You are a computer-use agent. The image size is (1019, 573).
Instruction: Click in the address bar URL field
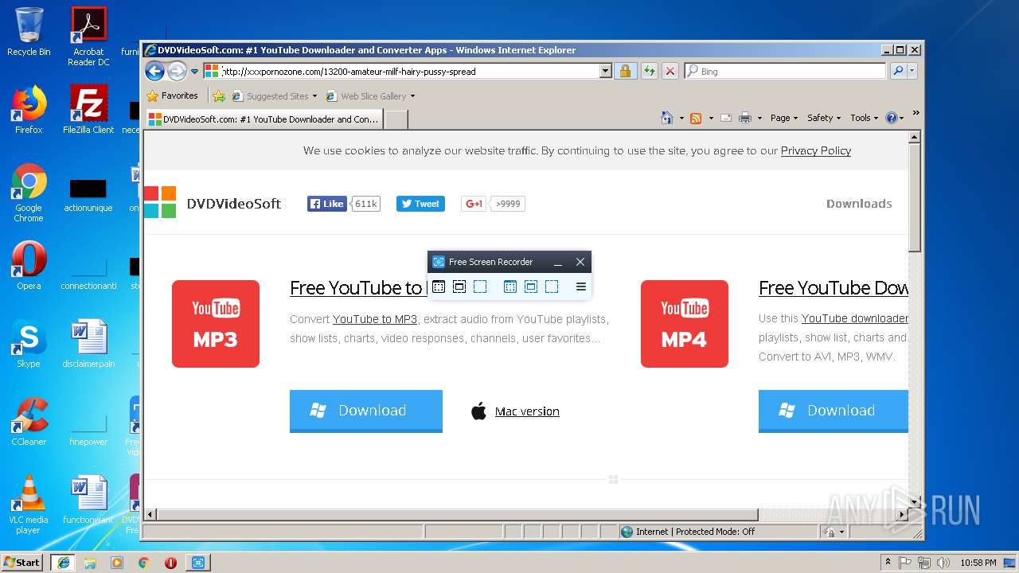pyautogui.click(x=409, y=71)
